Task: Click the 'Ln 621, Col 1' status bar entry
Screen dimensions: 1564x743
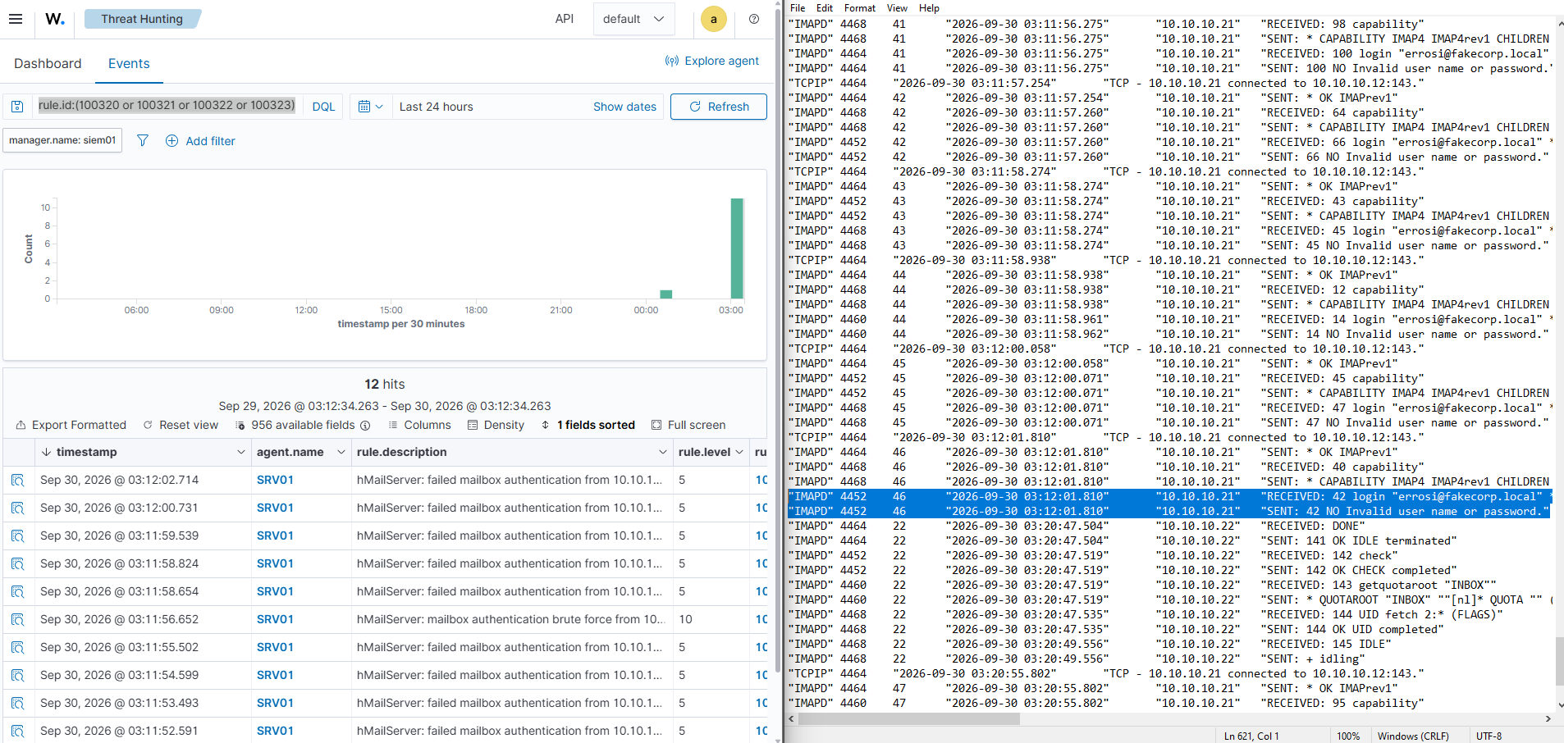Action: (x=1251, y=736)
